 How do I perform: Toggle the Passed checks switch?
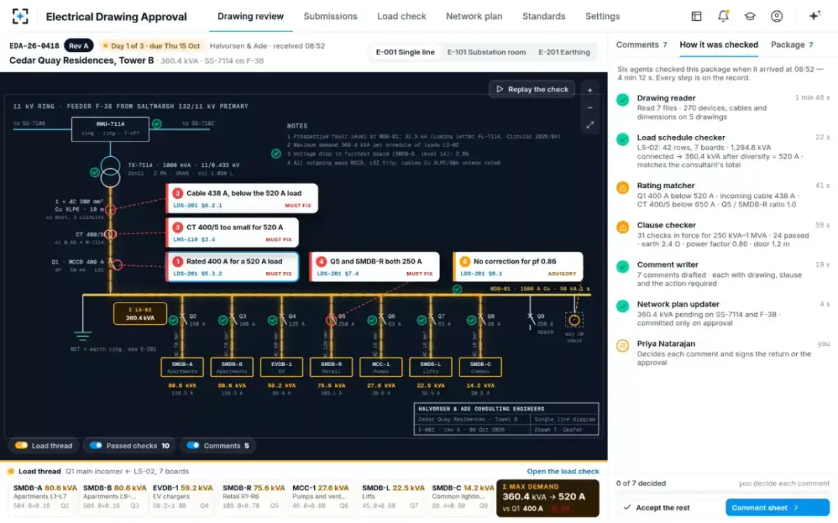tap(96, 446)
